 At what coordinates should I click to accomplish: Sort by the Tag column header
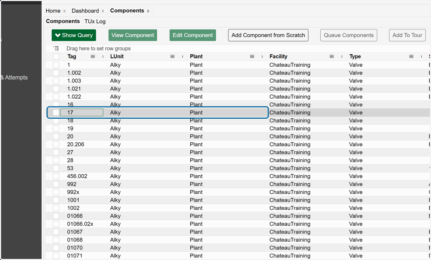coord(72,57)
